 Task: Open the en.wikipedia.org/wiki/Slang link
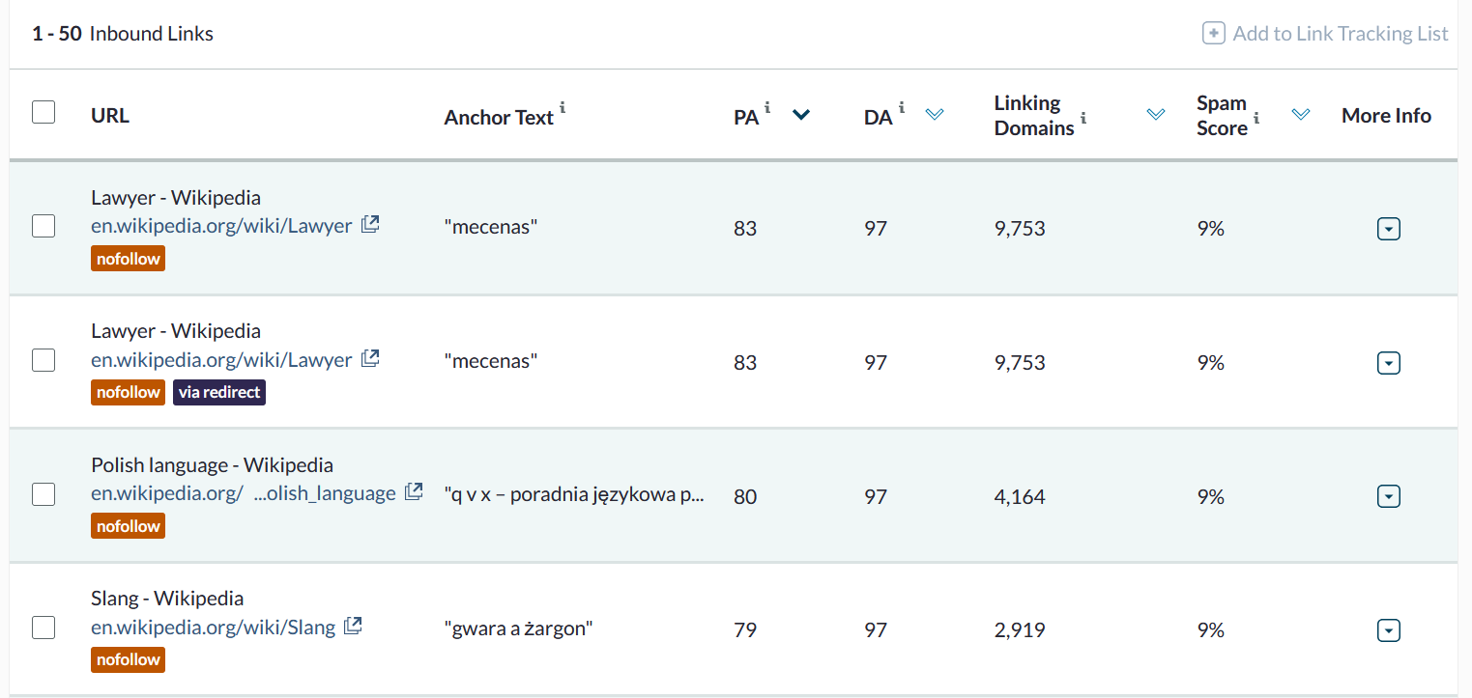pyautogui.click(x=213, y=627)
